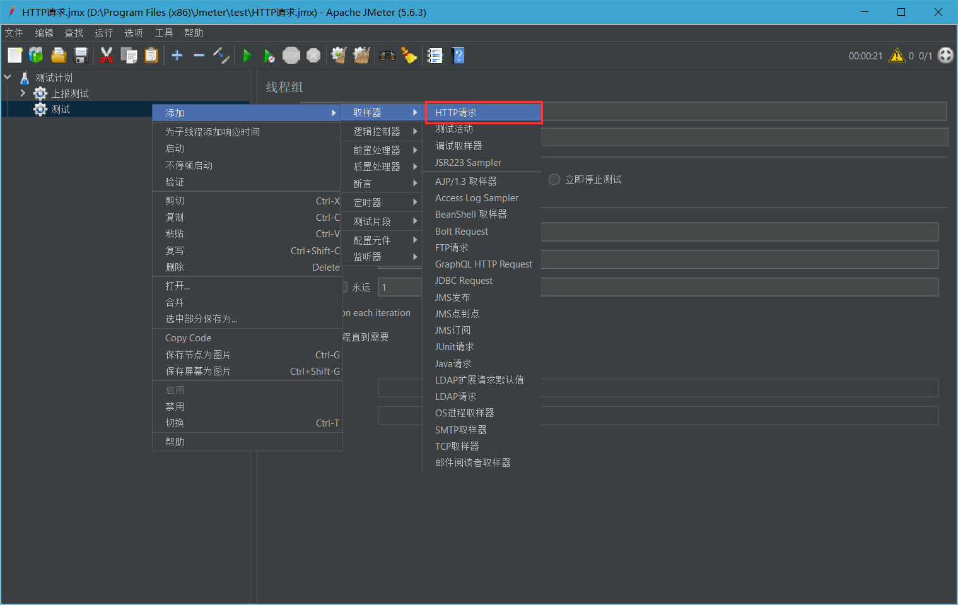Open the 监听器 submenu
The image size is (958, 605).
(x=381, y=257)
